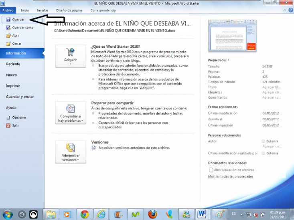This screenshot has width=294, height=220.
Task: Open the Archivo tab
Action: 8,10
